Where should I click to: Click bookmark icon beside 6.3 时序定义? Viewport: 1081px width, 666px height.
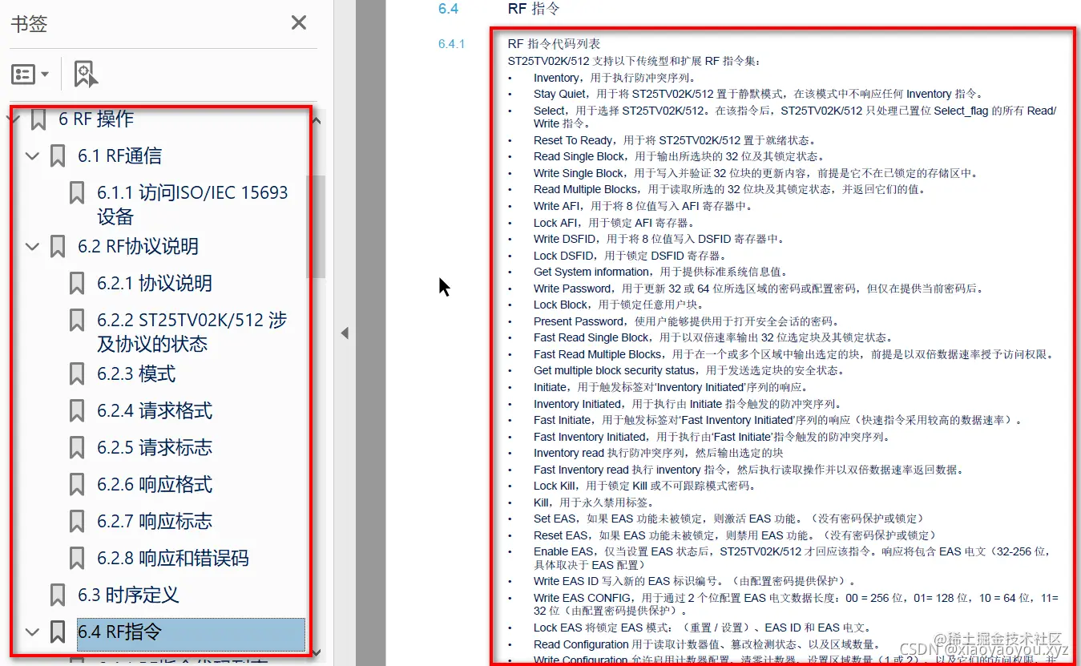coord(58,595)
